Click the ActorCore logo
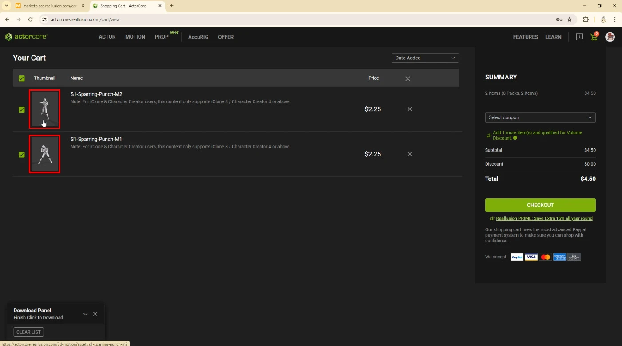 point(26,37)
